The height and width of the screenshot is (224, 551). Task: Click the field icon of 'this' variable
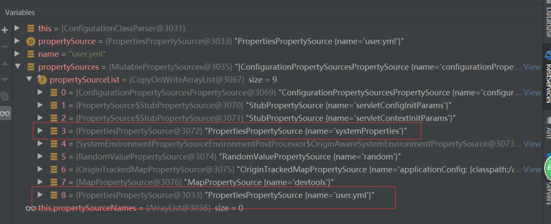[31, 28]
